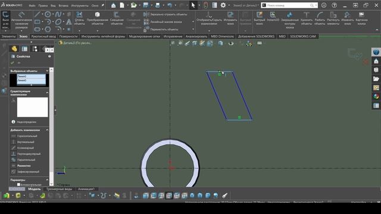Switch to the Поверхности ribbon tab
The height and width of the screenshot is (214, 381).
point(68,36)
